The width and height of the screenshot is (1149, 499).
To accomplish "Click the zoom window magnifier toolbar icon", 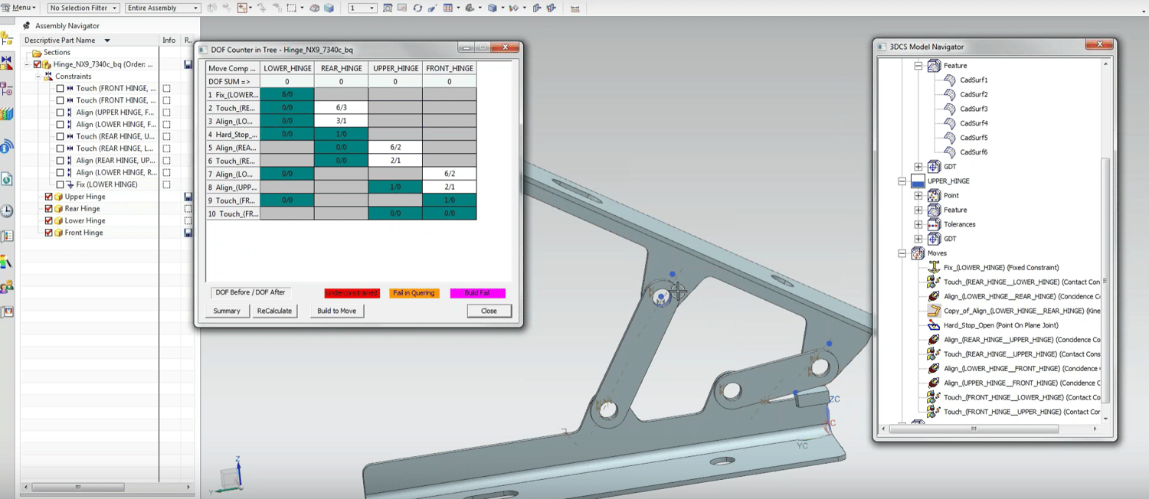I will 387,8.
